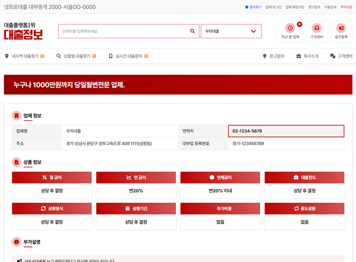Click the 최근 본 업체 clock icon
Viewport: 356px width, 262px height.
coord(291,28)
